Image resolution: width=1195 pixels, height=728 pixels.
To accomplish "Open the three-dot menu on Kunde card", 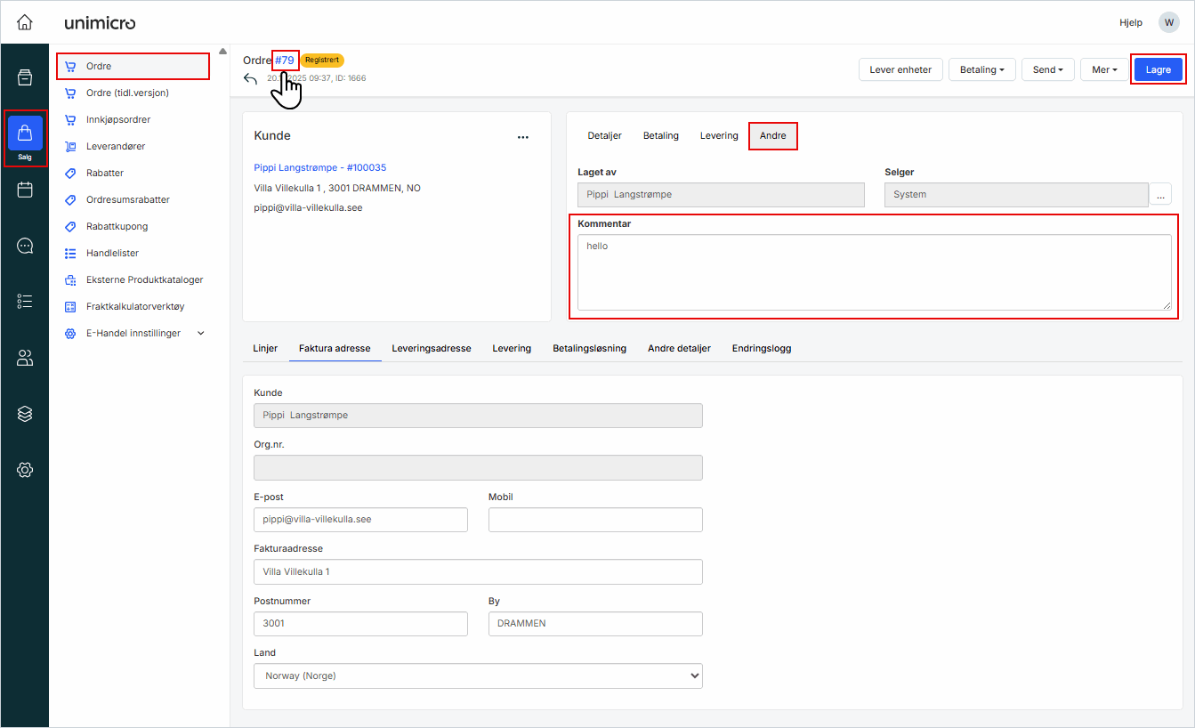I will 523,137.
